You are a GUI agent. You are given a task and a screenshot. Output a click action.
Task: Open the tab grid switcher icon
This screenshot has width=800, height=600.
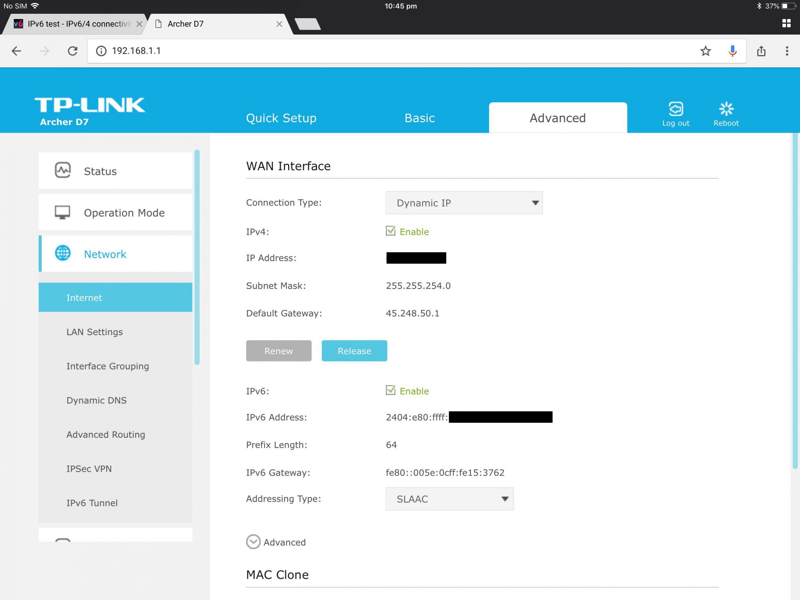pos(786,23)
